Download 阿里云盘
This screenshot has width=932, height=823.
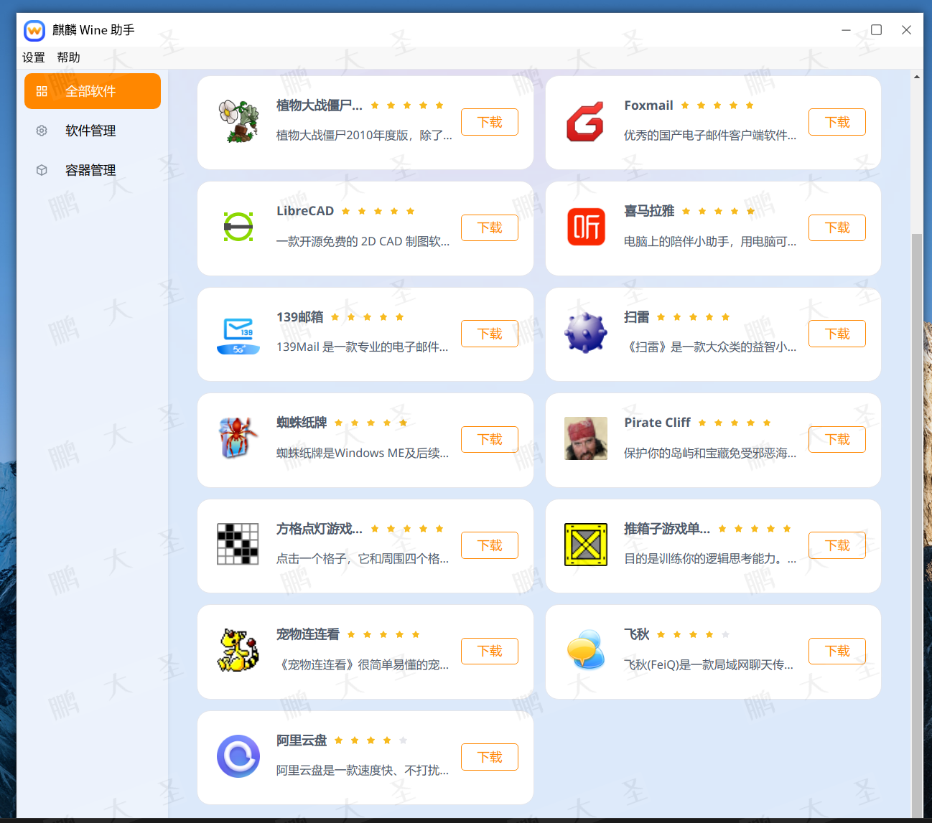[x=490, y=757]
